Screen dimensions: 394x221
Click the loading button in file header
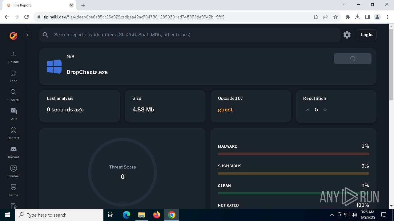coord(353,59)
